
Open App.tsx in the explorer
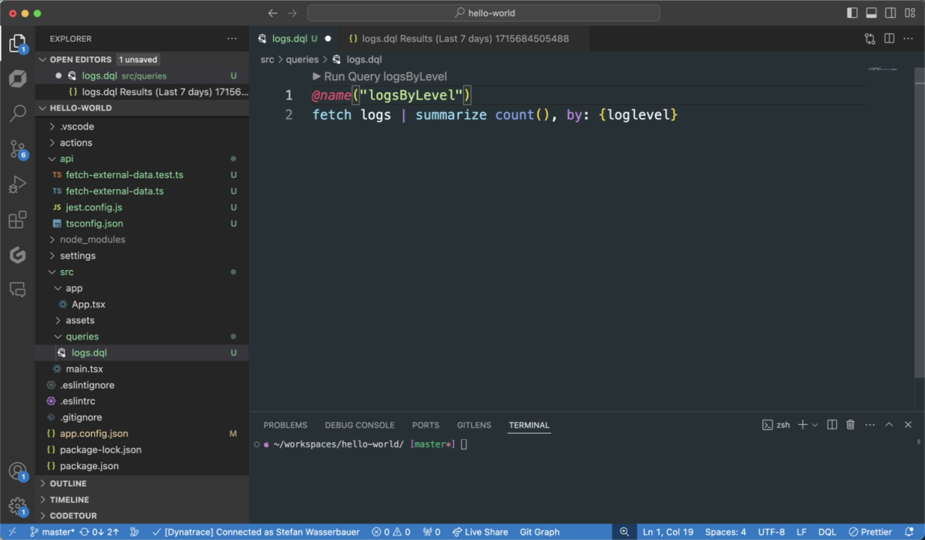pos(88,304)
